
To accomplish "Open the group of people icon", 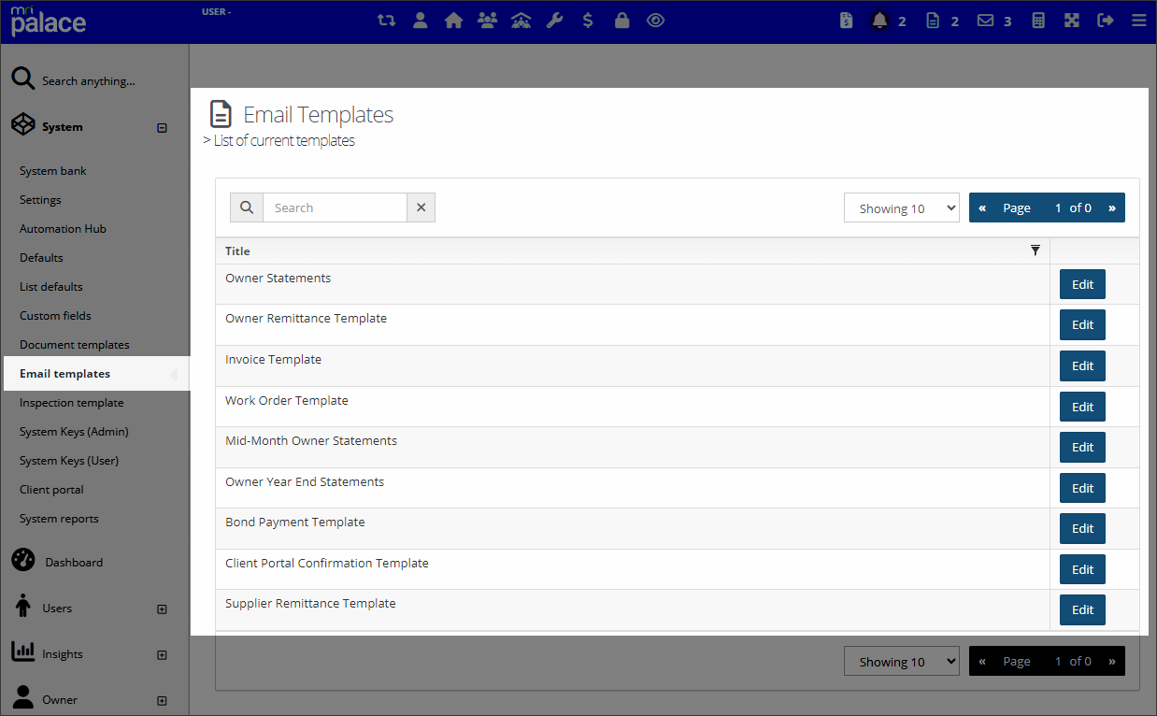I will point(487,20).
